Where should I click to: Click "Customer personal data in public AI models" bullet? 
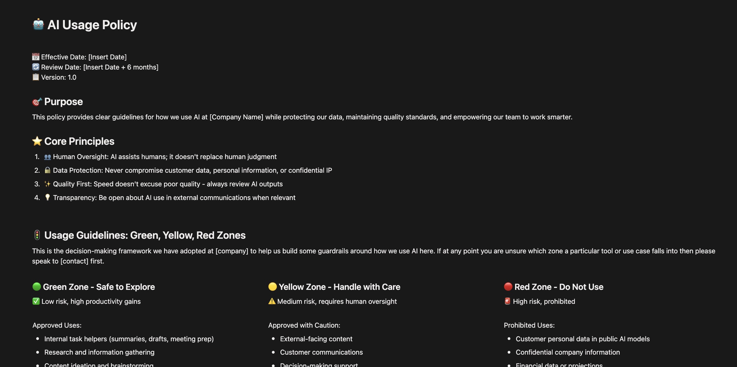point(582,339)
